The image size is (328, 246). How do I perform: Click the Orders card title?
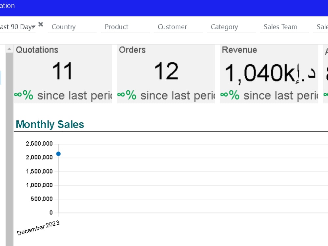pos(132,50)
